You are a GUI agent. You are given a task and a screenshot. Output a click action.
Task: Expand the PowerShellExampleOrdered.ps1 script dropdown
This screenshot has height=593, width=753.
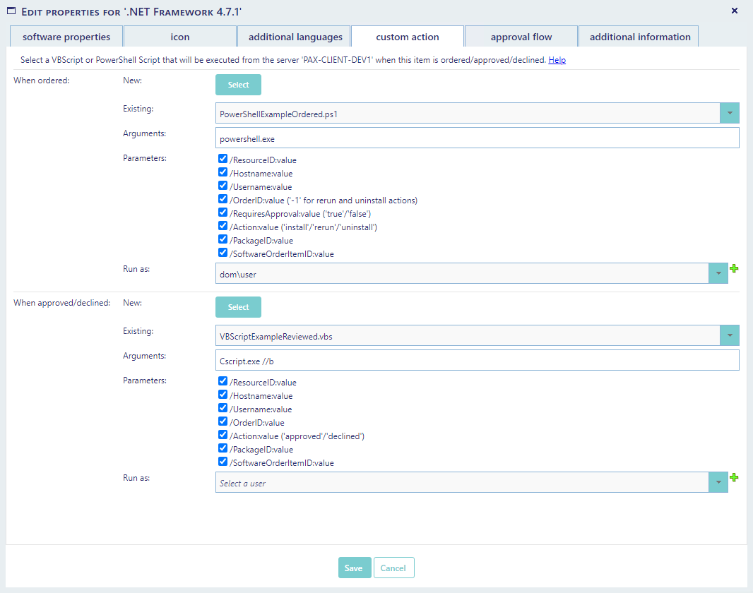729,113
